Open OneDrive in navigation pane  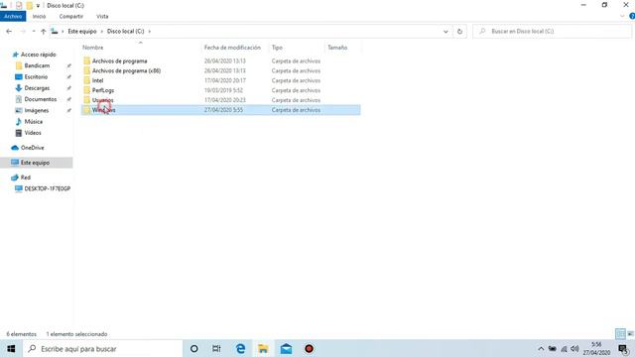tap(32, 148)
